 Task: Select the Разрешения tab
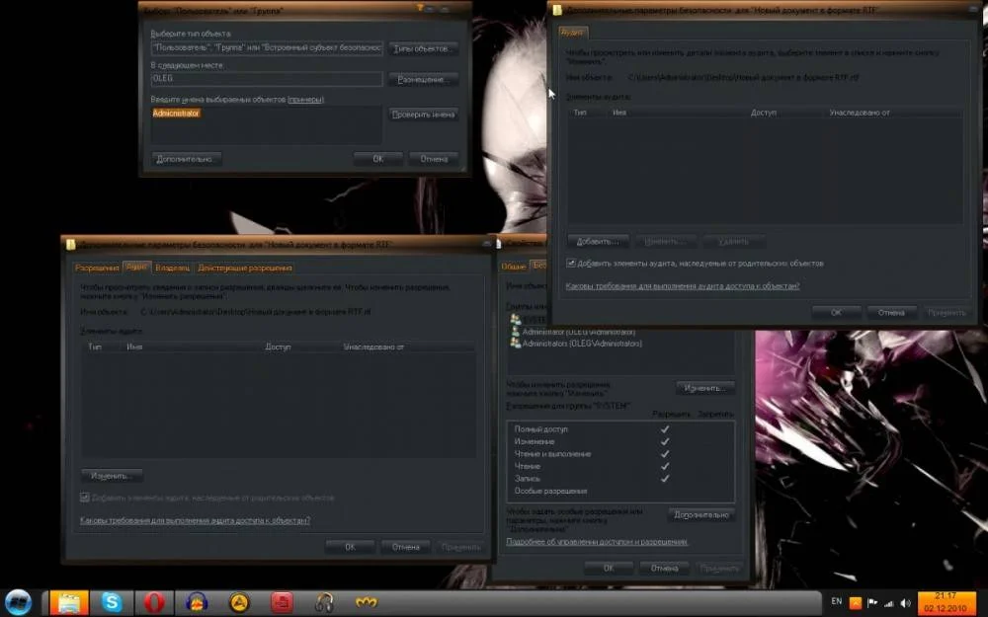pyautogui.click(x=97, y=268)
